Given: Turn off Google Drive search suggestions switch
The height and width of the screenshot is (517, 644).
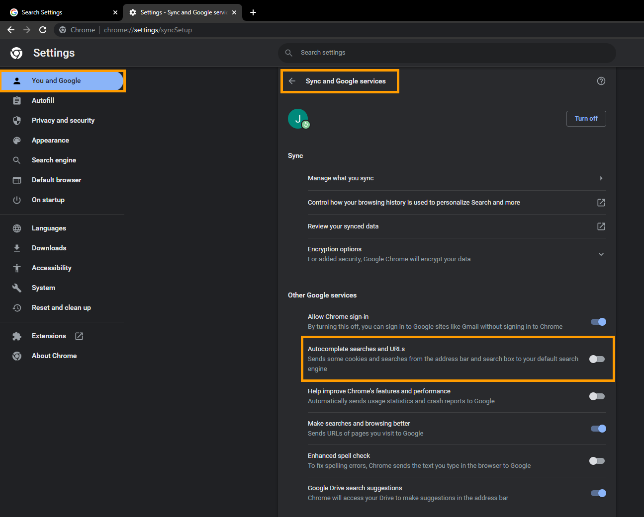Looking at the screenshot, I should [598, 493].
